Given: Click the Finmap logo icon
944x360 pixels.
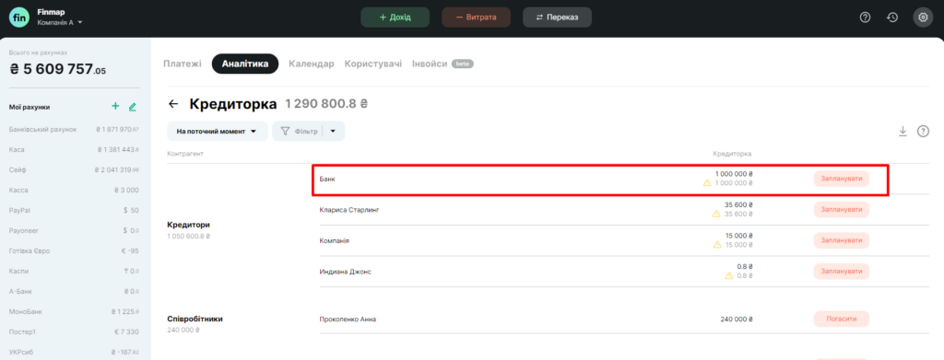Looking at the screenshot, I should point(19,17).
